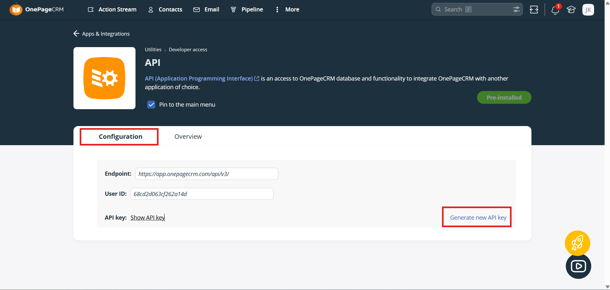Click the Endpoint URL field

tap(207, 174)
